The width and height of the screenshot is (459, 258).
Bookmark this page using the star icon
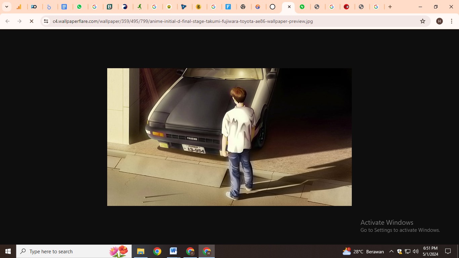pos(422,21)
